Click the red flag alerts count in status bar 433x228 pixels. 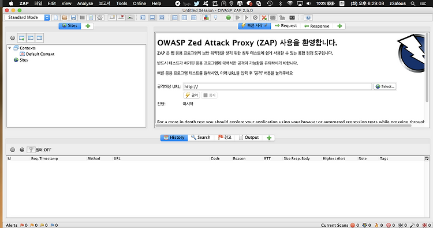[24, 225]
